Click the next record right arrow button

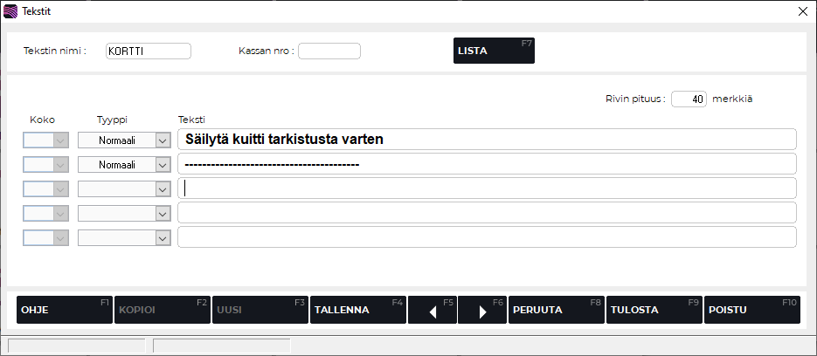pyautogui.click(x=482, y=310)
